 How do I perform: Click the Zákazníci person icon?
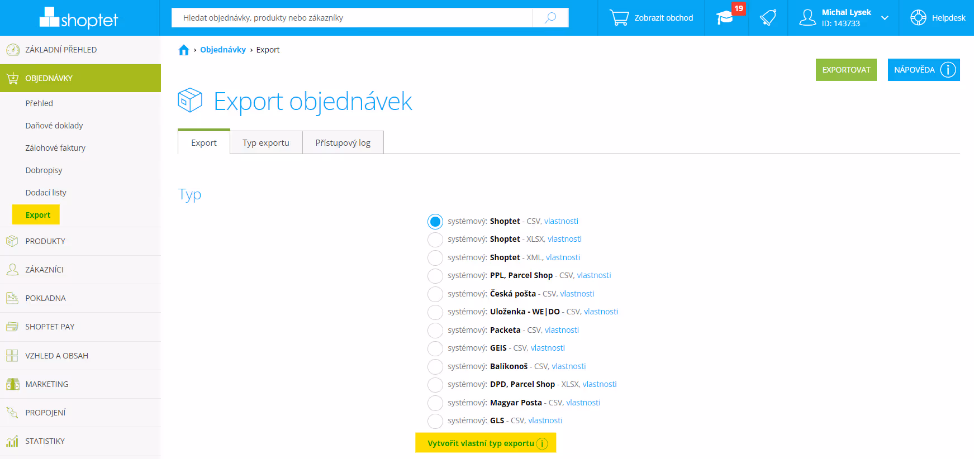(x=12, y=270)
